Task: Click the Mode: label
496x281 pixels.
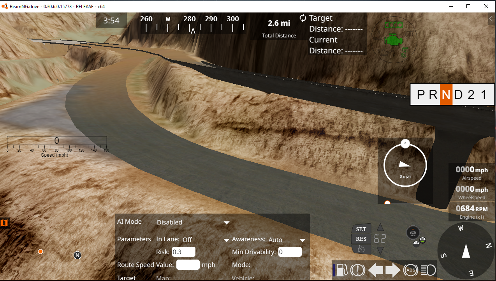Action: [241, 265]
